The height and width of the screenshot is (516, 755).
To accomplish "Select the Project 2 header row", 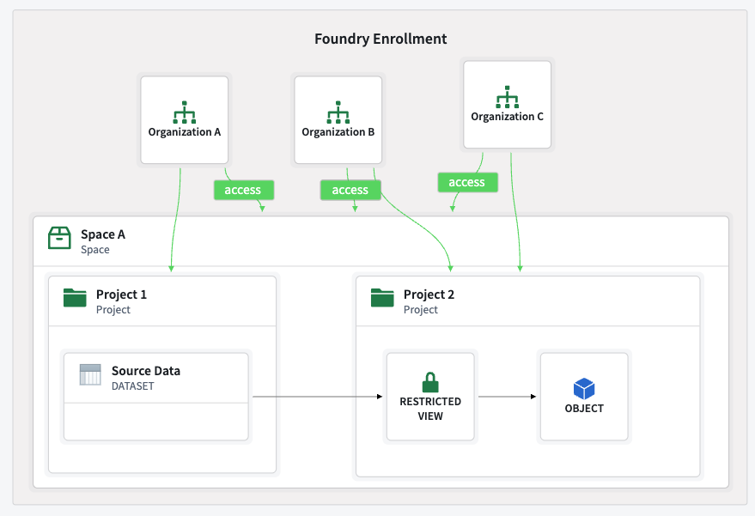I will 527,300.
